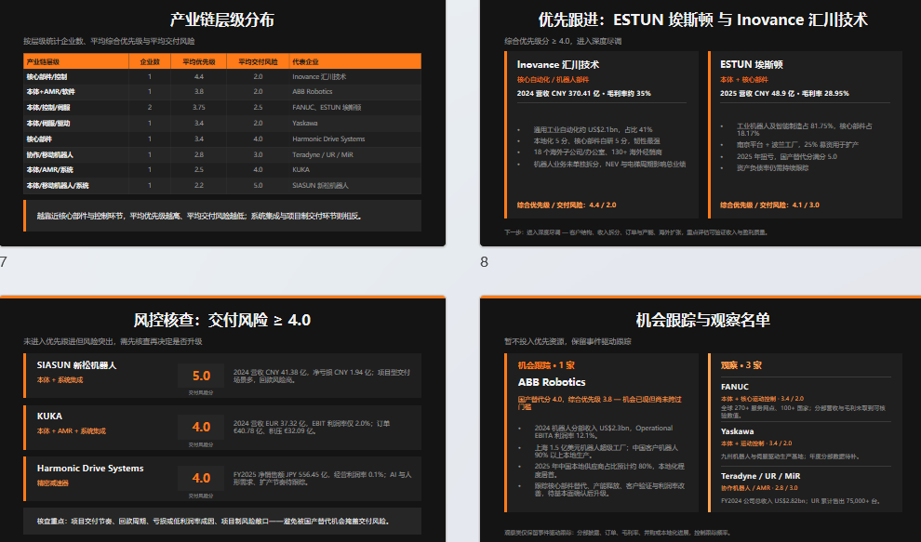The image size is (921, 542).
Task: Click the 核心自动化 / 机器人部件 orange subtitle
Action: click(553, 80)
